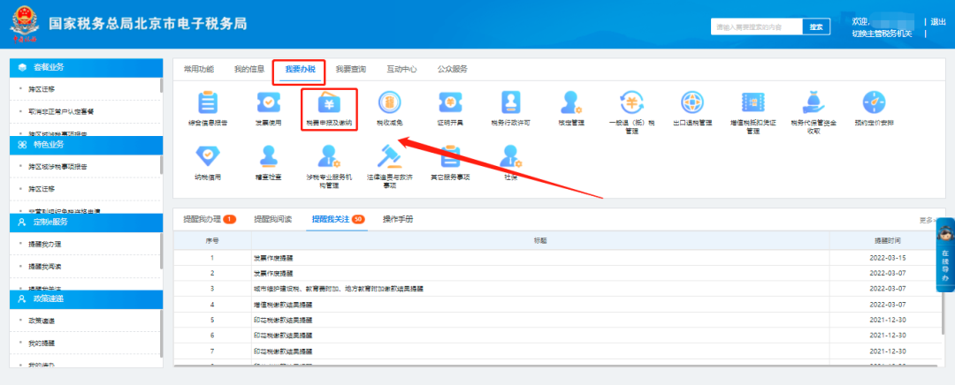Click the 政策速递 section scrollbar
Viewport: 955px width, 385px height.
click(162, 333)
